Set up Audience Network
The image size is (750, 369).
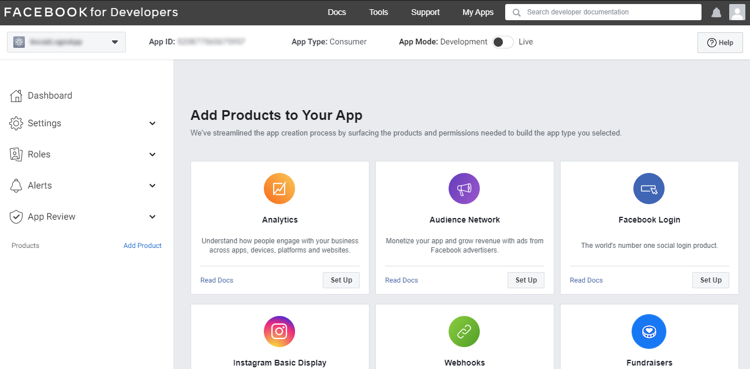click(x=526, y=280)
